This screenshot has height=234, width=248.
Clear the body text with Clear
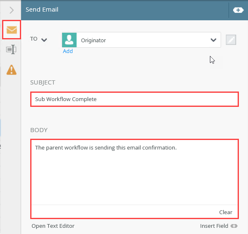click(x=226, y=212)
